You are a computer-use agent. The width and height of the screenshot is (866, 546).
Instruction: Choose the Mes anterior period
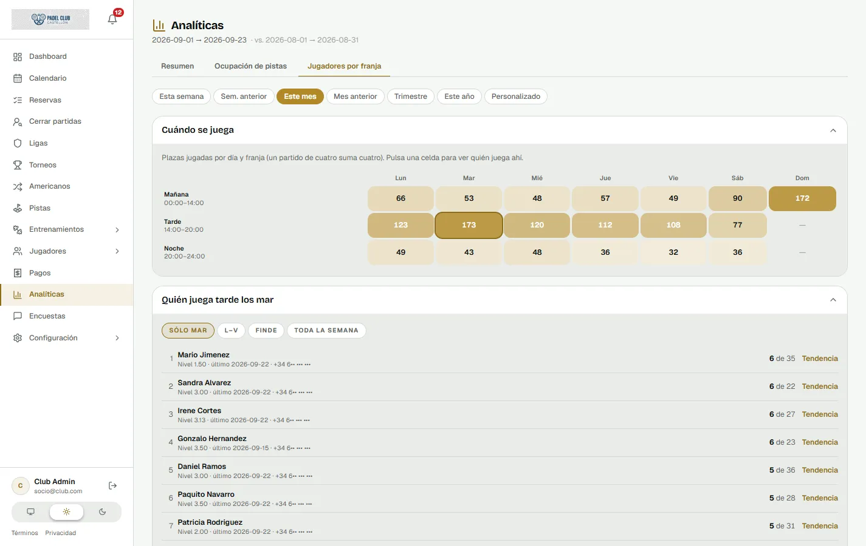point(356,96)
